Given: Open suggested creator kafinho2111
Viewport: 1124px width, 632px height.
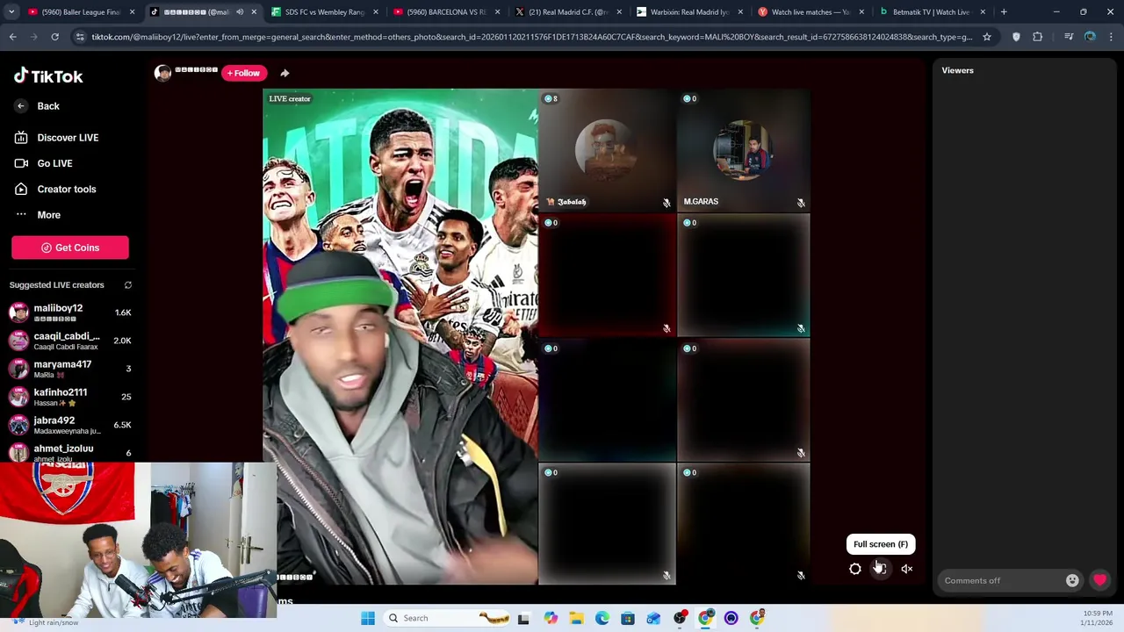Looking at the screenshot, I should click(70, 397).
